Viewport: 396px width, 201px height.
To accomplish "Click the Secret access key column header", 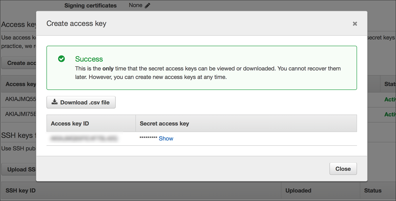I will click(x=164, y=123).
